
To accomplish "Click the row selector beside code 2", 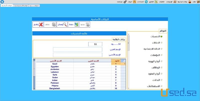I will [x=123, y=66].
